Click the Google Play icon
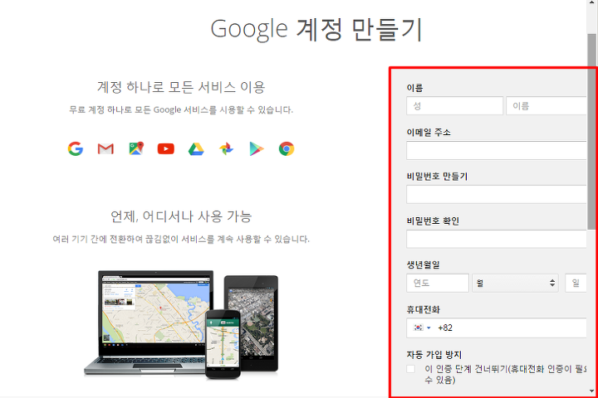The height and width of the screenshot is (398, 598). (257, 148)
